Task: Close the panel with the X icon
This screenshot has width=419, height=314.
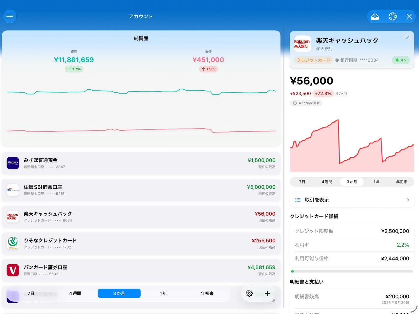Action: [x=409, y=16]
